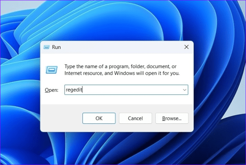
Task: Click the Run icon in title bar
Action: pos(46,47)
